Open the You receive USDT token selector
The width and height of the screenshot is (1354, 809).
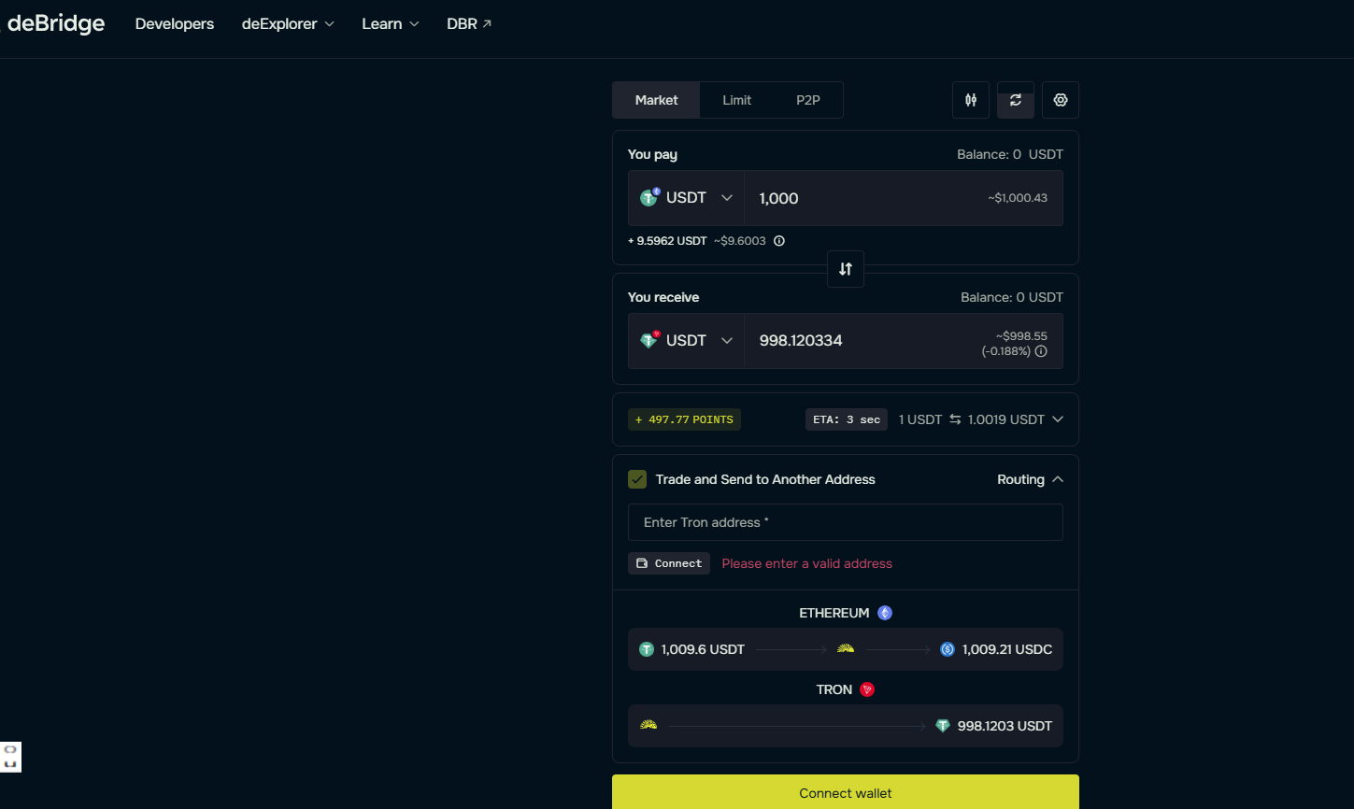686,341
